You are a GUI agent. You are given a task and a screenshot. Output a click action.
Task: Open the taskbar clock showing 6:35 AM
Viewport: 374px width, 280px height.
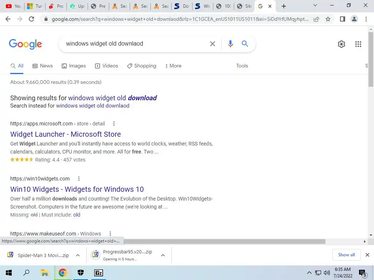(343, 273)
